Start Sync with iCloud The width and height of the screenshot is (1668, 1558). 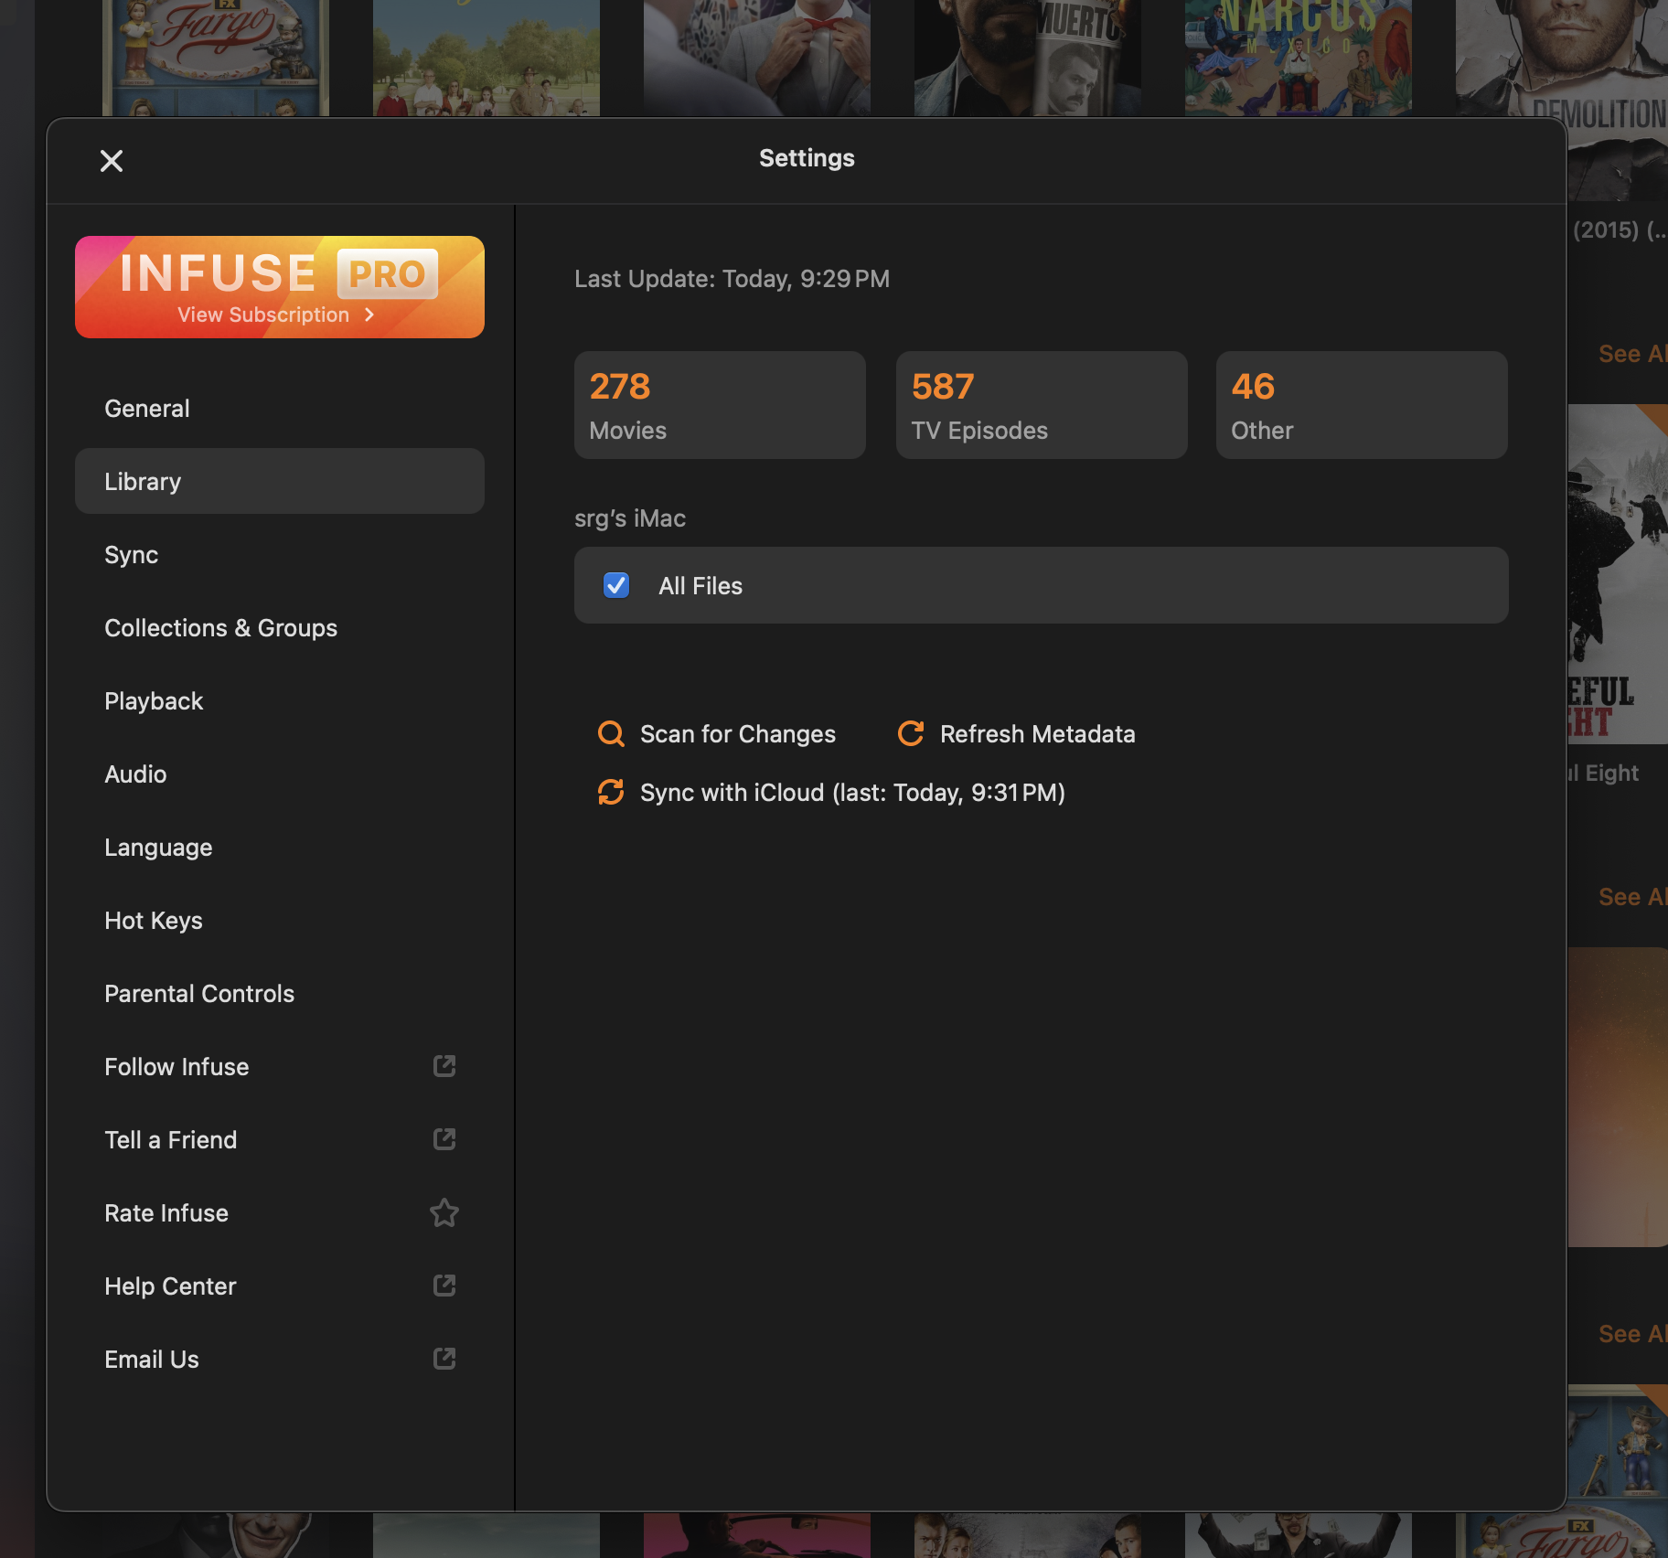[831, 793]
